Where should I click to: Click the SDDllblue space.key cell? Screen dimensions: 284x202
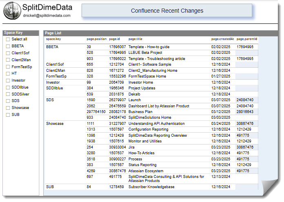(55, 88)
